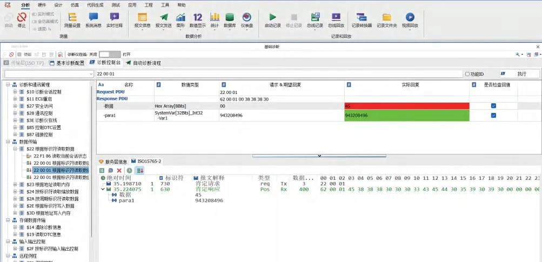
Task: Click the green actual-response cell 943208496
Action: 407,116
